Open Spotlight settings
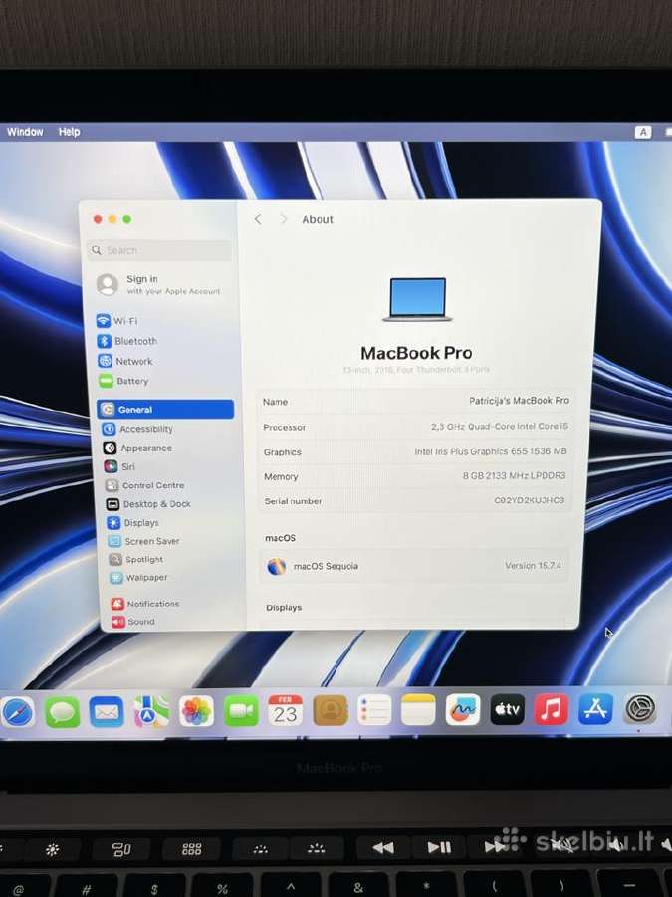This screenshot has height=897, width=672. pos(136,559)
